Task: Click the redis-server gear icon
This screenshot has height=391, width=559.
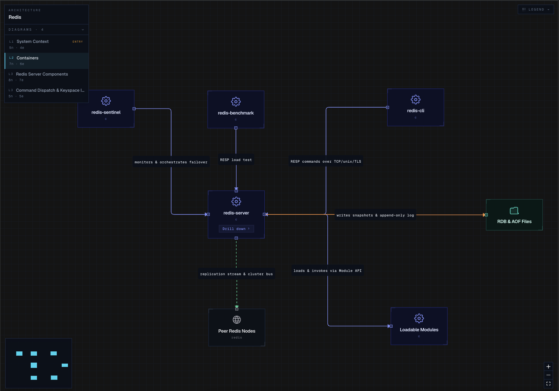Action: point(236,202)
